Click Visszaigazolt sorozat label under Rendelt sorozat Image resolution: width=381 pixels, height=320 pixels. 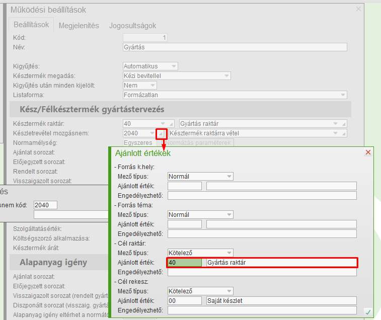(42, 181)
